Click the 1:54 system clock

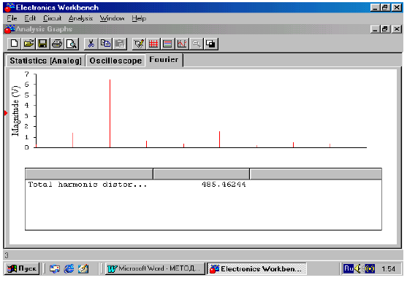[x=388, y=269]
